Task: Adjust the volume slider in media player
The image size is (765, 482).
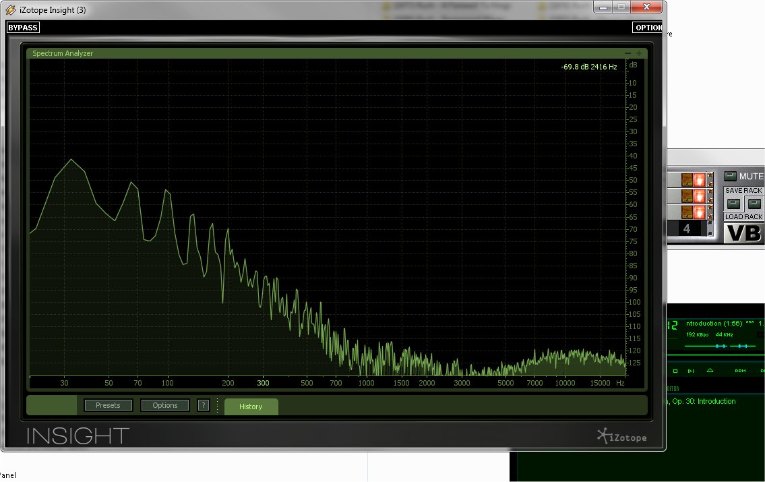Action: point(706,346)
